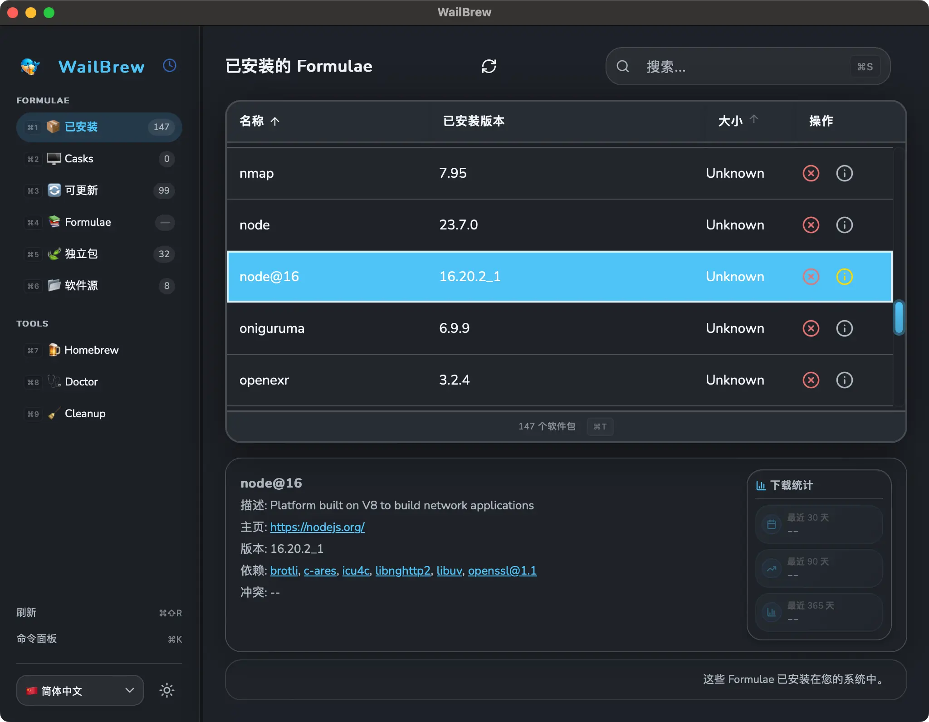
Task: Remove node using its red X icon
Action: (811, 225)
